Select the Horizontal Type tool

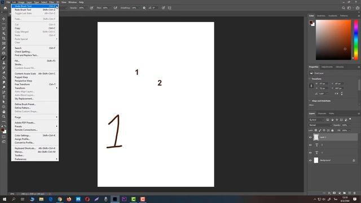click(x=4, y=97)
